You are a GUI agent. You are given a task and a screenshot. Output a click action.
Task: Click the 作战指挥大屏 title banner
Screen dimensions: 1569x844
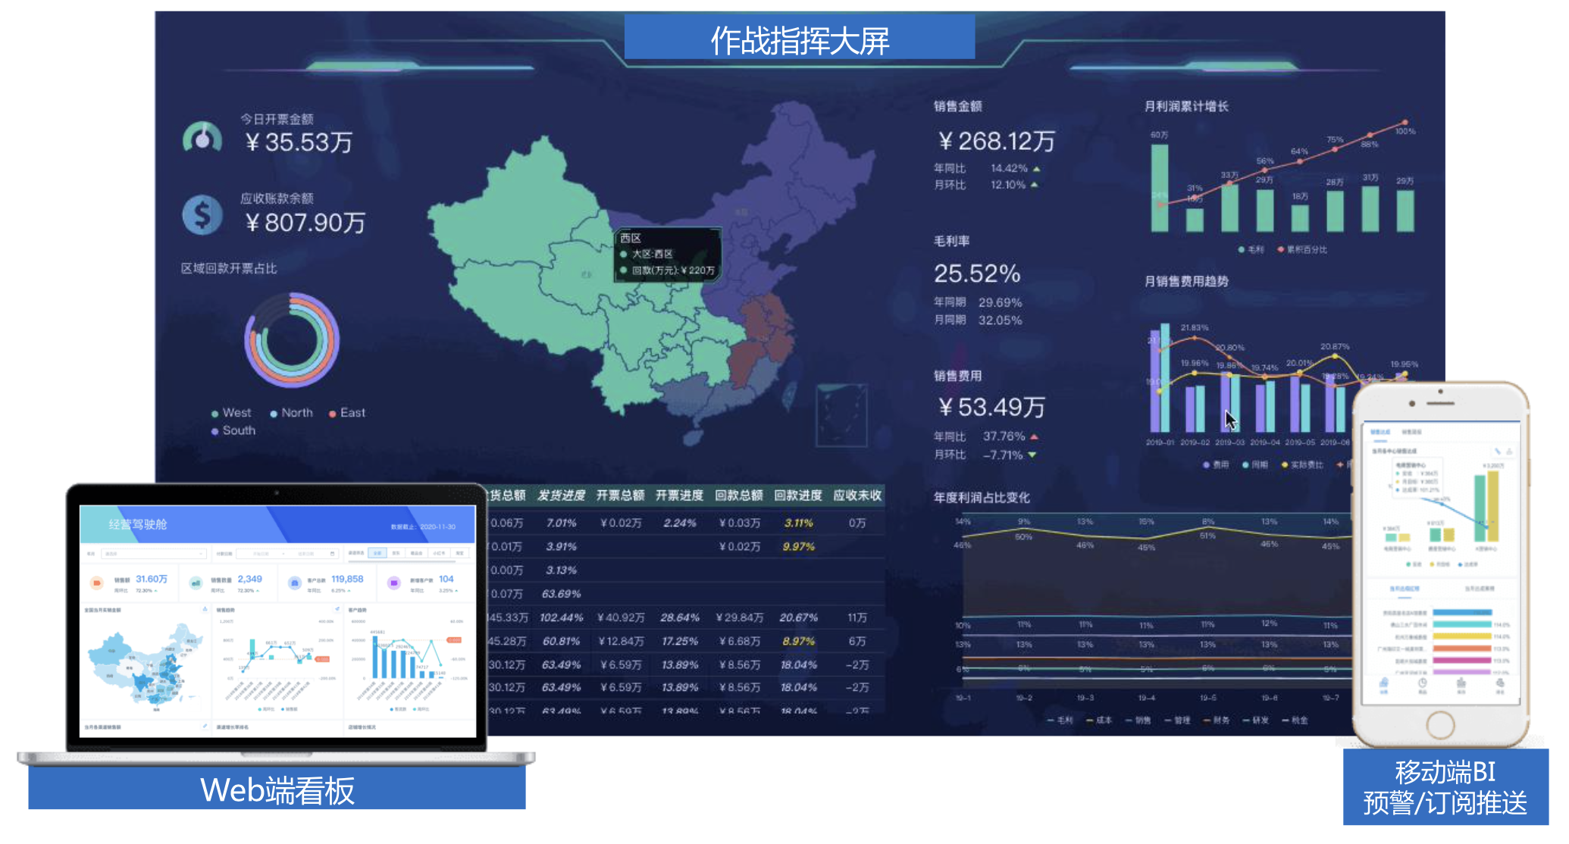[x=800, y=38]
